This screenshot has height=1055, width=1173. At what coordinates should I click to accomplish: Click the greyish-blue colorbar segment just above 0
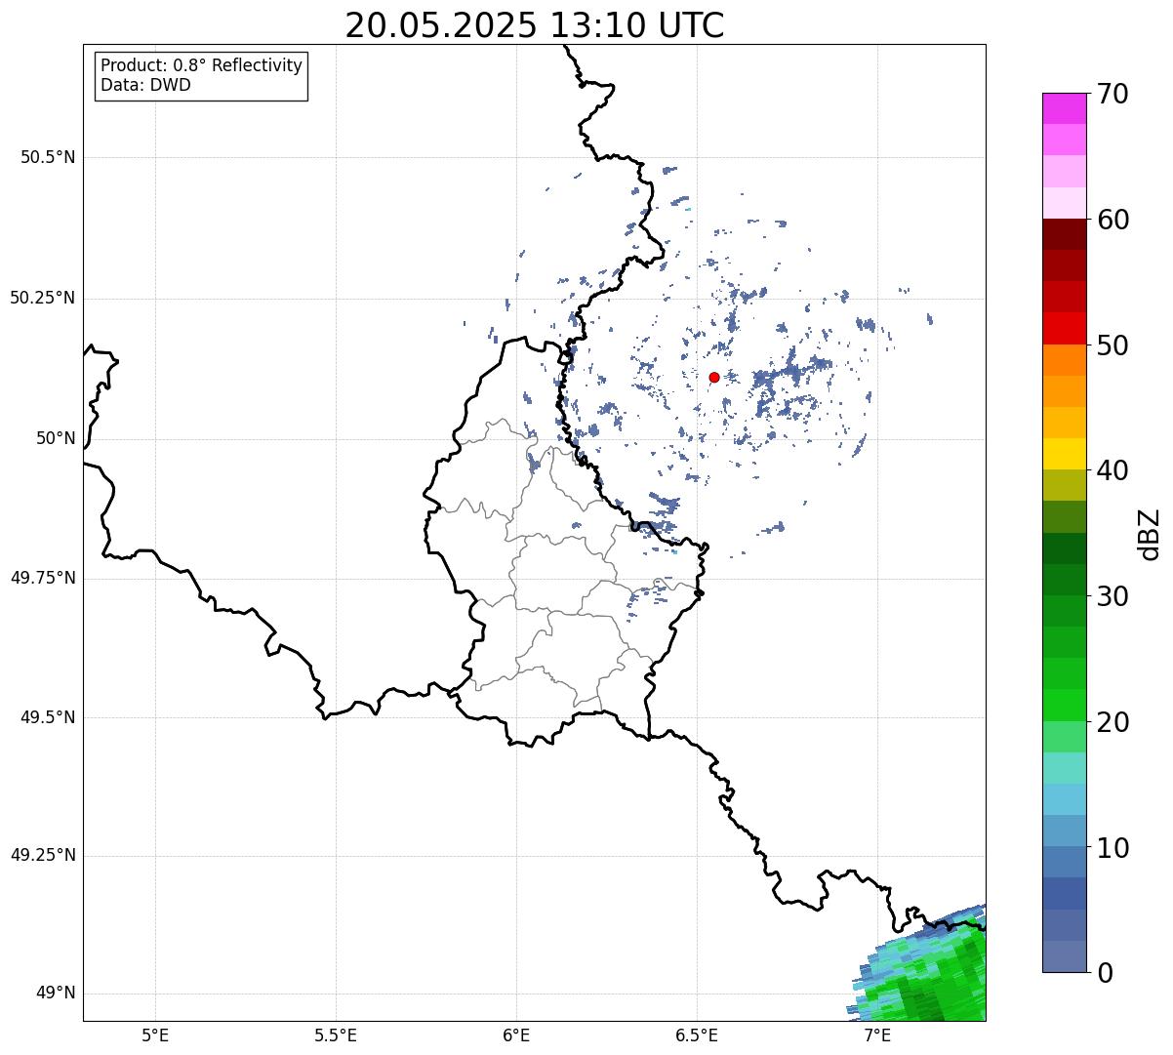1064,956
